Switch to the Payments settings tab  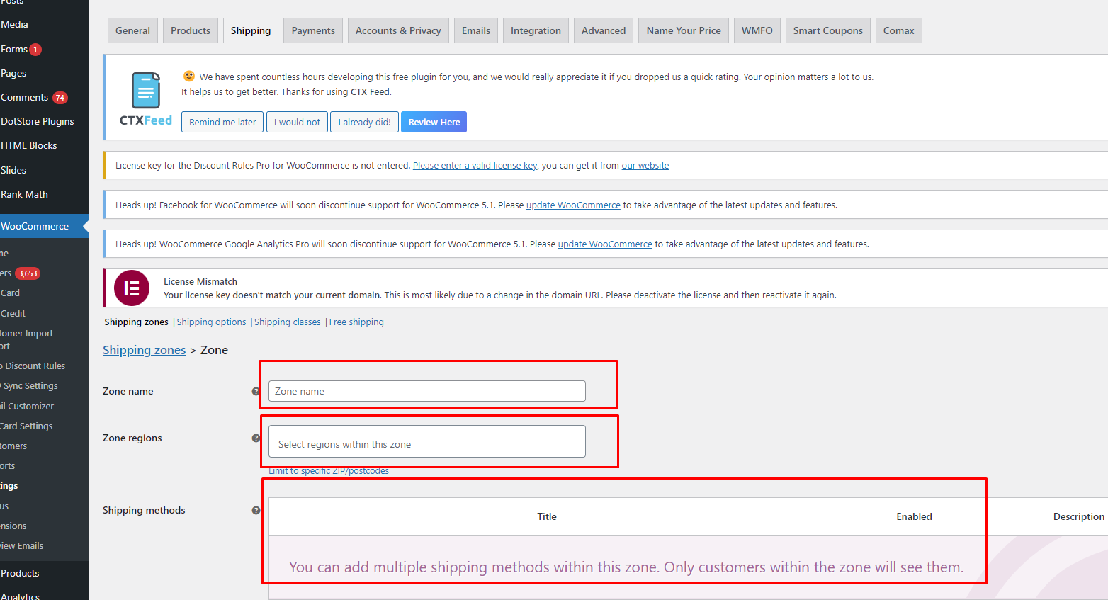(313, 30)
